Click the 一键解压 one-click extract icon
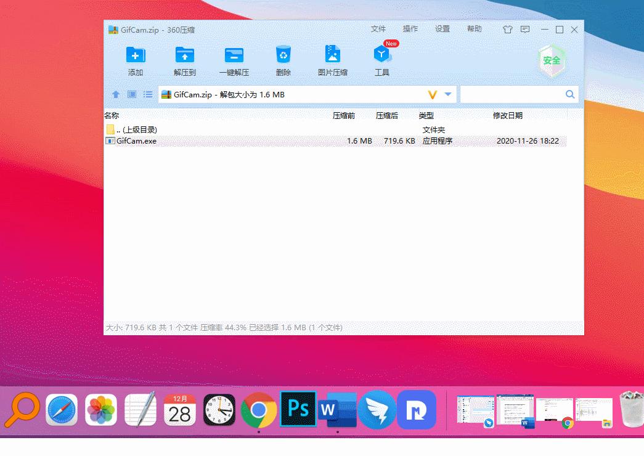The width and height of the screenshot is (644, 456). coord(234,60)
